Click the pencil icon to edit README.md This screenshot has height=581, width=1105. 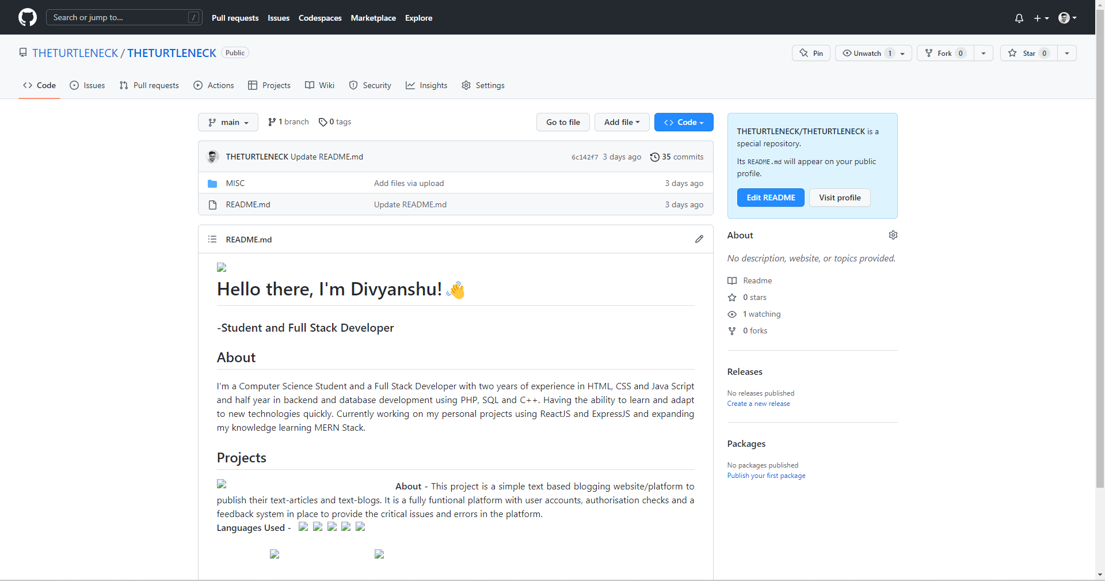pos(699,240)
